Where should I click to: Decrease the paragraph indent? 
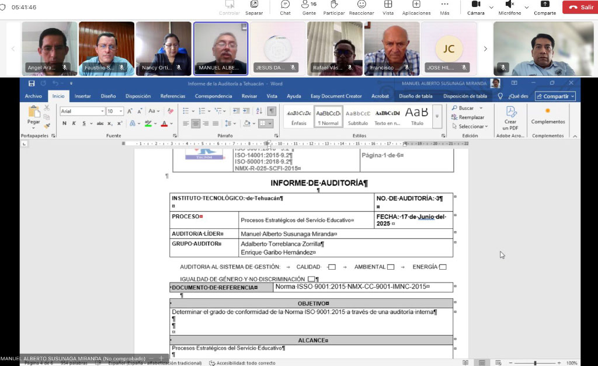point(237,111)
